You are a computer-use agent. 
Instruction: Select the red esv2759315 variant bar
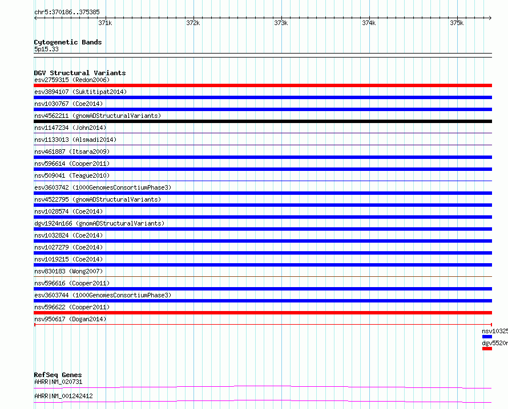pos(263,85)
